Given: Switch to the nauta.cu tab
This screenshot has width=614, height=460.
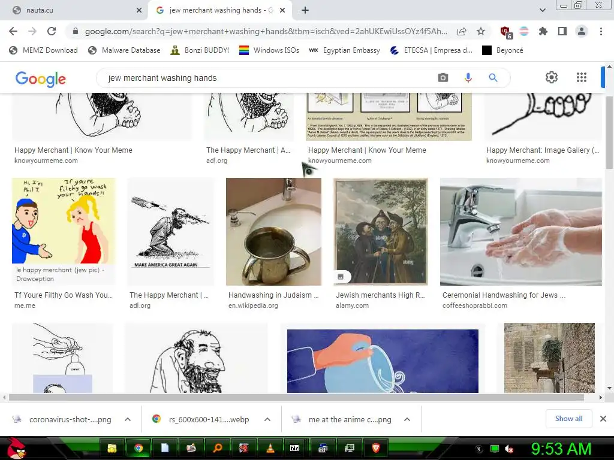Looking at the screenshot, I should tap(74, 10).
